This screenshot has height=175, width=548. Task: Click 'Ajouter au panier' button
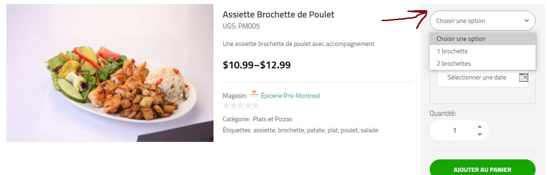[482, 169]
